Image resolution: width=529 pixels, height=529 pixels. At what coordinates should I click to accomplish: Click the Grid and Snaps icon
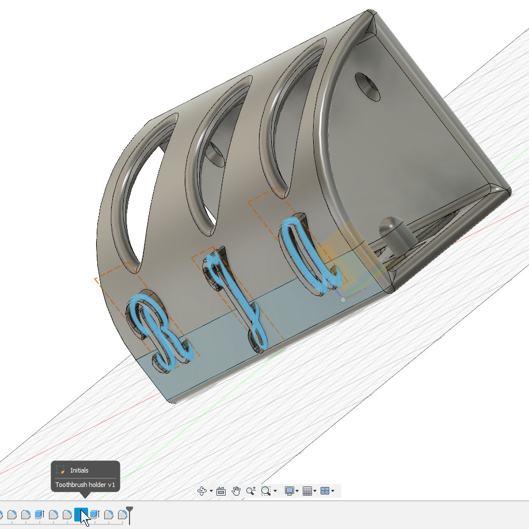[307, 491]
